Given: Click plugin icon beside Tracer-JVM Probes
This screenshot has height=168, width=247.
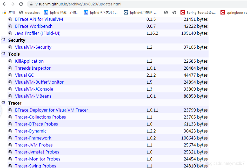Looking at the screenshot, I should (10, 145).
